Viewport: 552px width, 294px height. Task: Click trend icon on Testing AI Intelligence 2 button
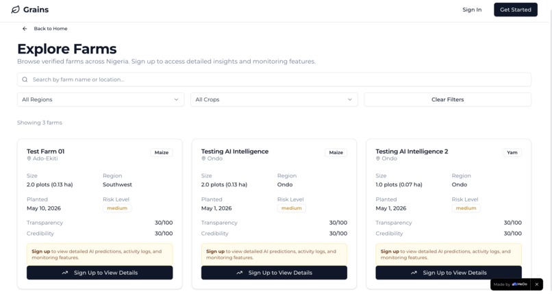(x=414, y=273)
